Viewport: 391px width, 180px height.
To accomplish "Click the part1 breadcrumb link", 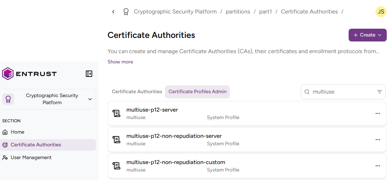I will [265, 12].
